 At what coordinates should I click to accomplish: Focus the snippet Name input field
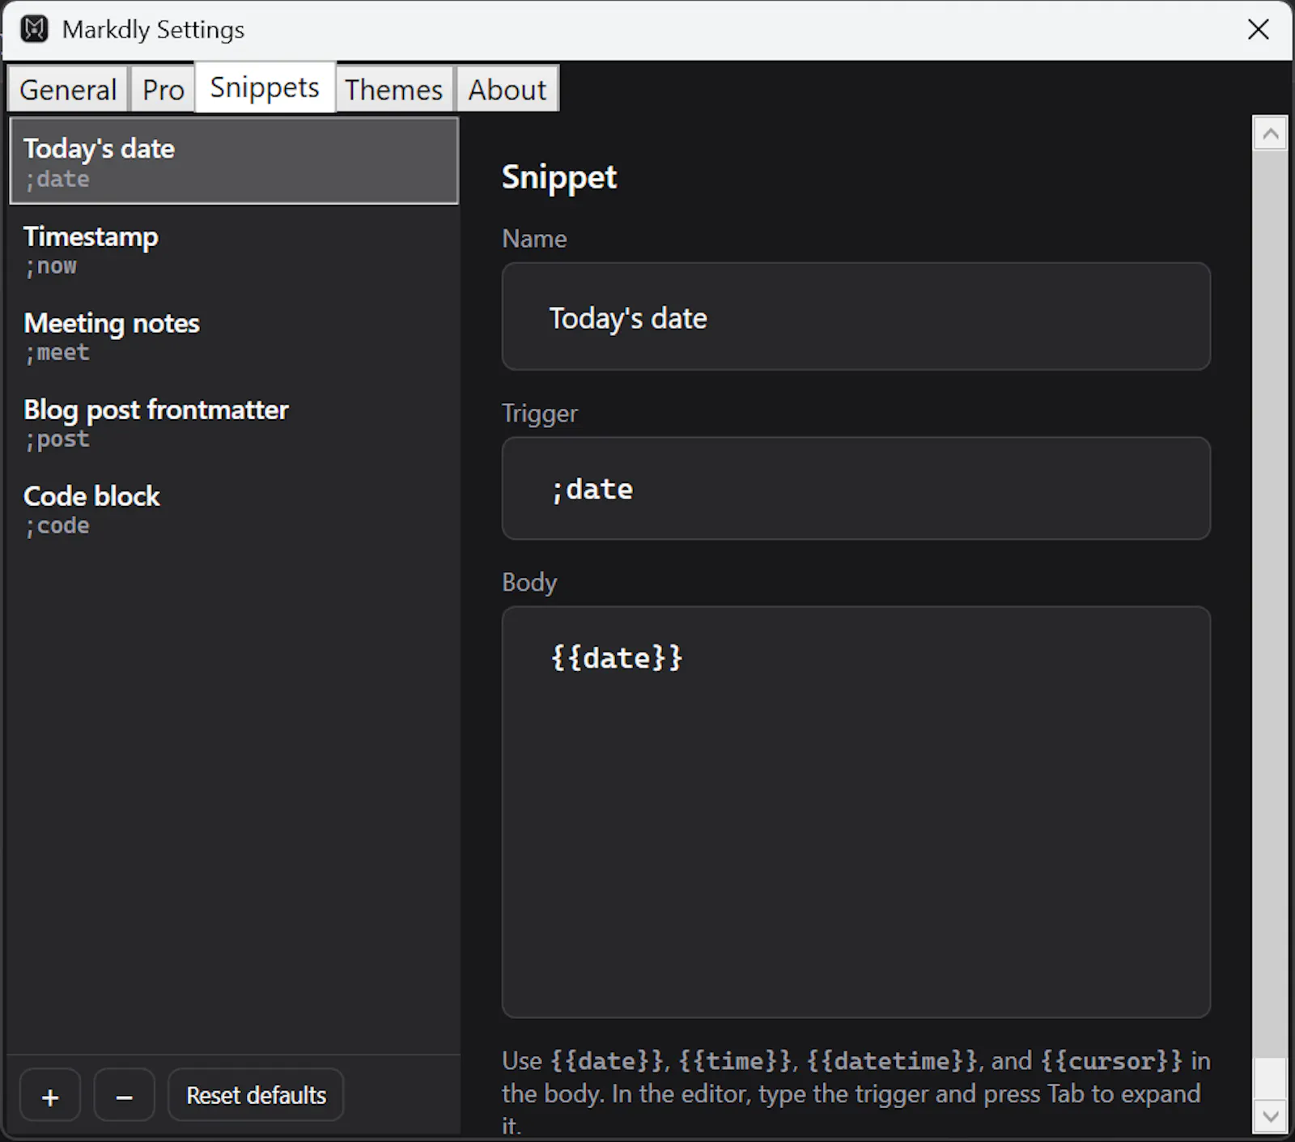[856, 316]
